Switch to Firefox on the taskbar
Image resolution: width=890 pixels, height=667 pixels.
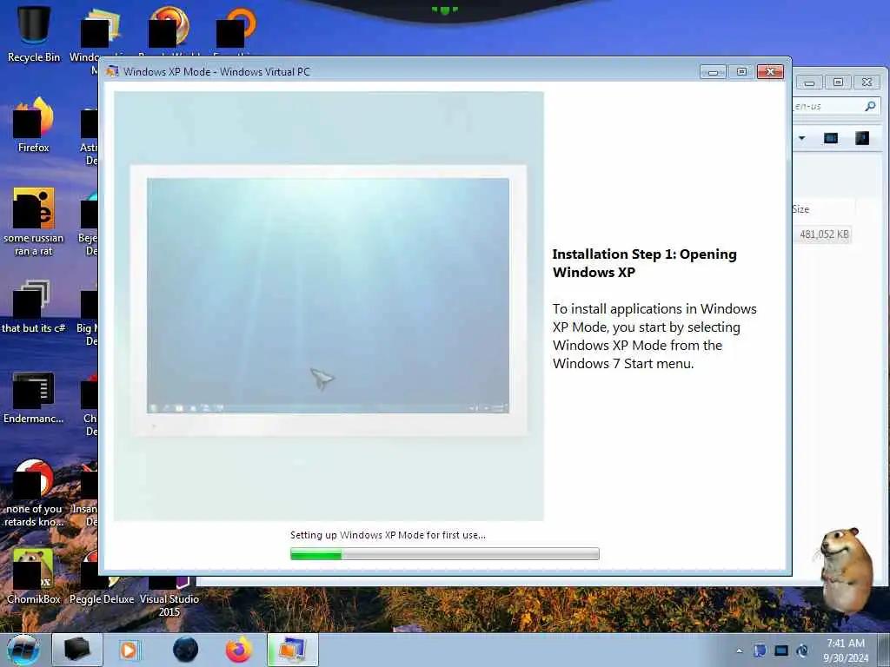[239, 650]
